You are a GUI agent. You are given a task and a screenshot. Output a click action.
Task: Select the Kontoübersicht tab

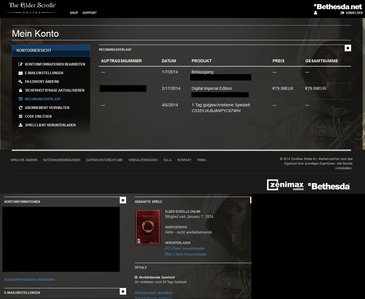click(51, 50)
